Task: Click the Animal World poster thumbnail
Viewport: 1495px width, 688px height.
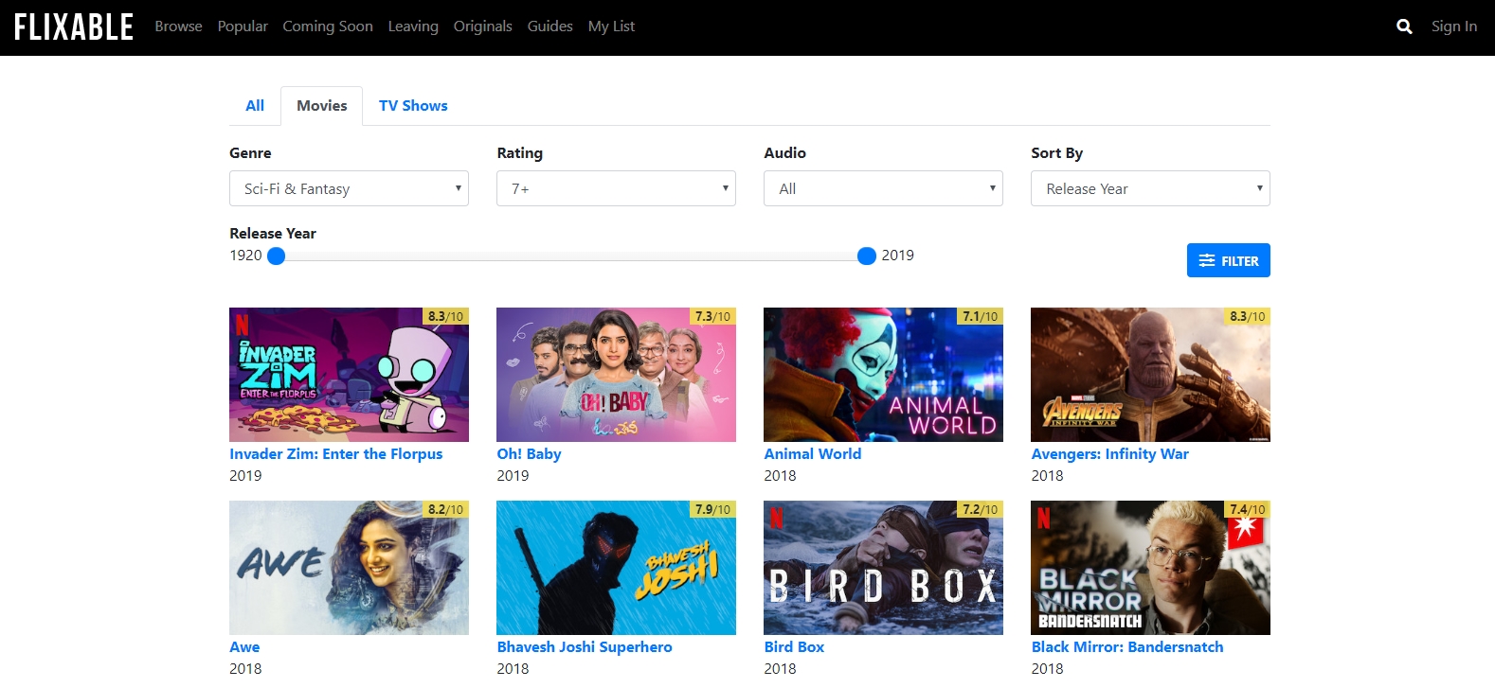Action: [x=883, y=375]
